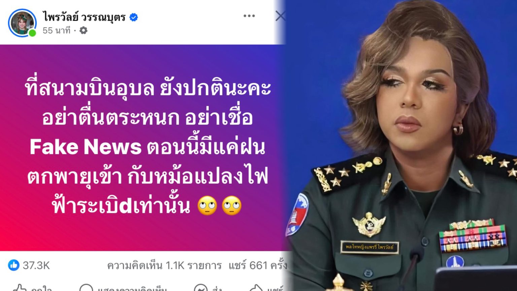Click the Fake News text in post
Viewport: 517px width, 291px height.
[85, 147]
